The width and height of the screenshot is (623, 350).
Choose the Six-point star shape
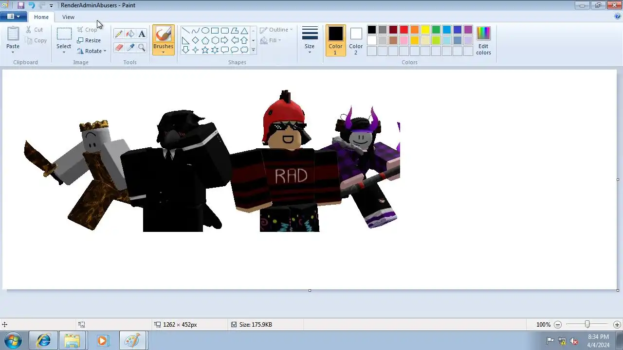[x=215, y=50]
